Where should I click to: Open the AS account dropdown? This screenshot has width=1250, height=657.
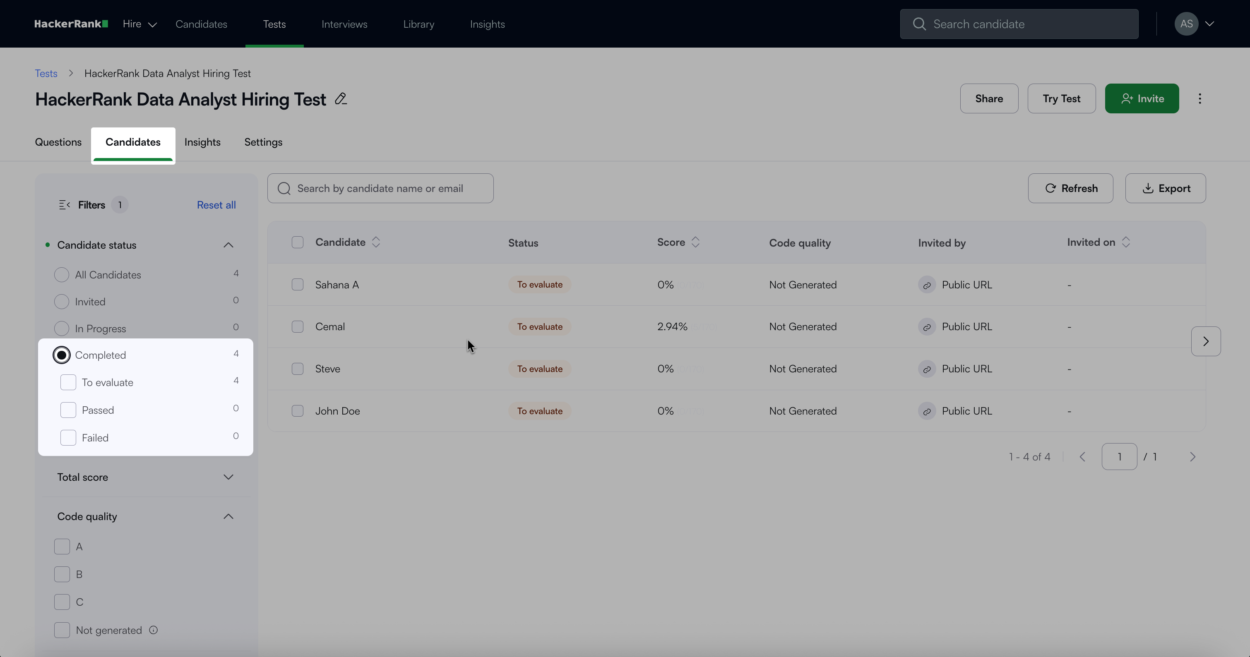(x=1194, y=24)
